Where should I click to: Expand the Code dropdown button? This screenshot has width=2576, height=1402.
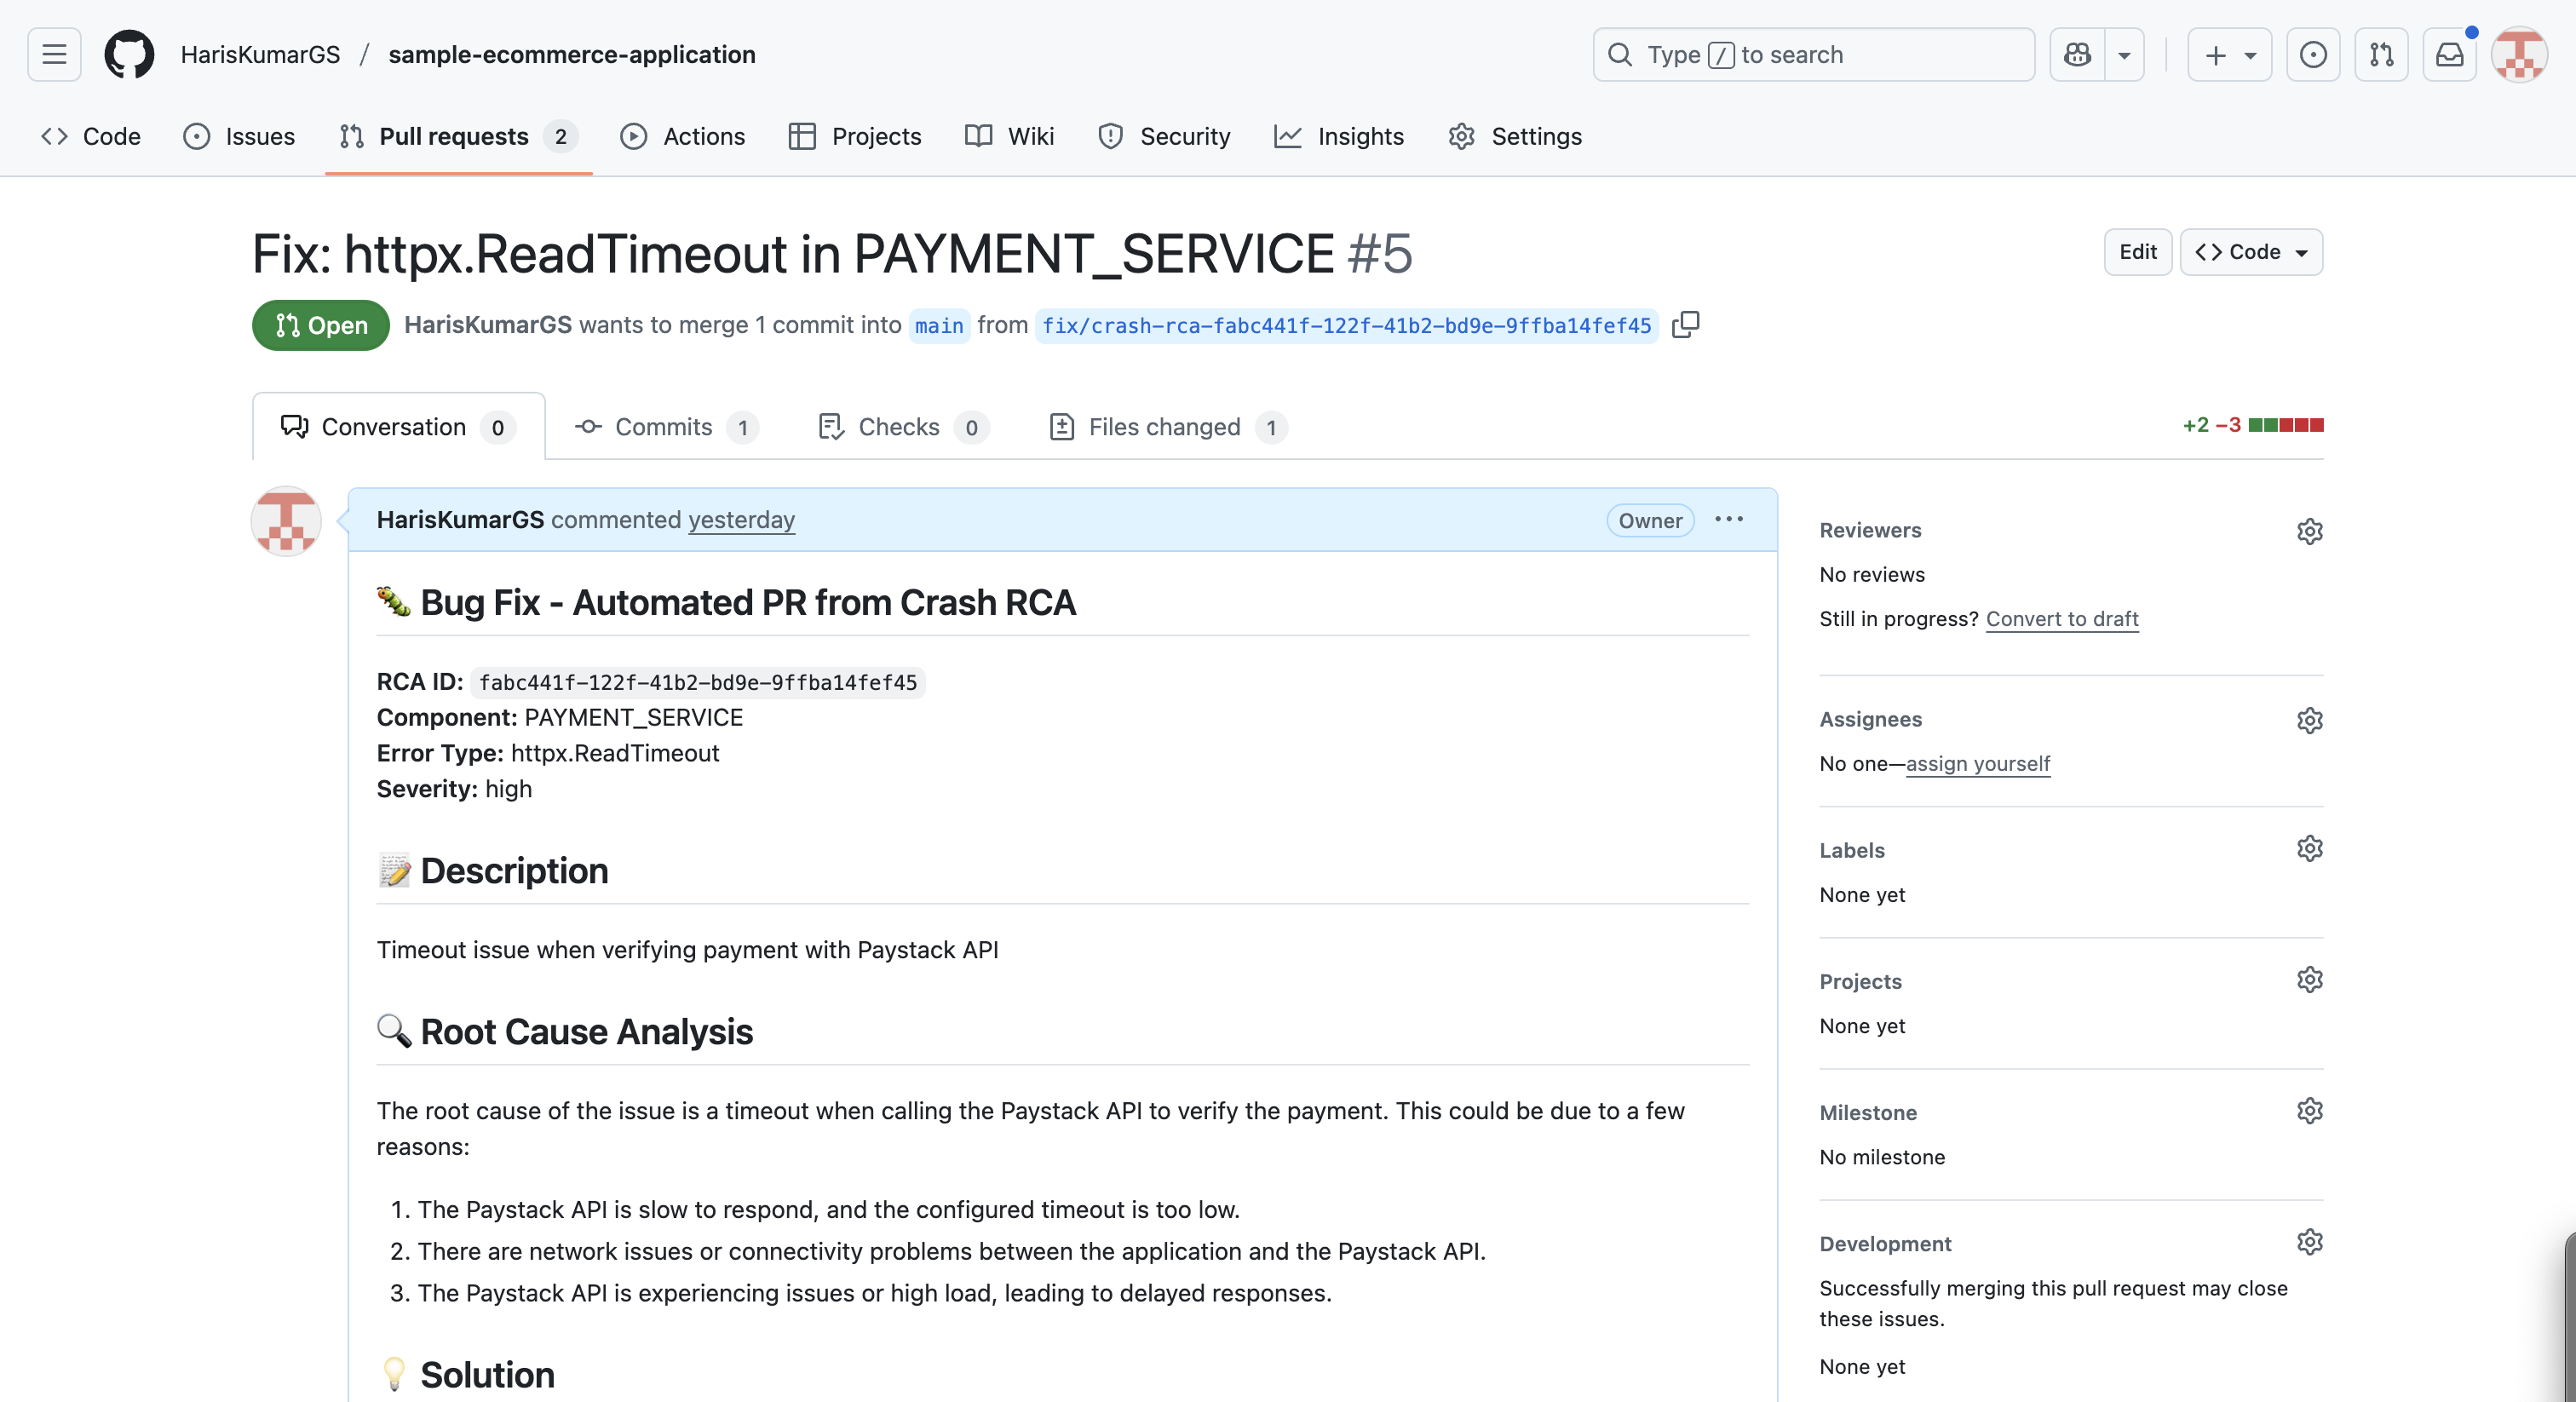click(x=2251, y=252)
